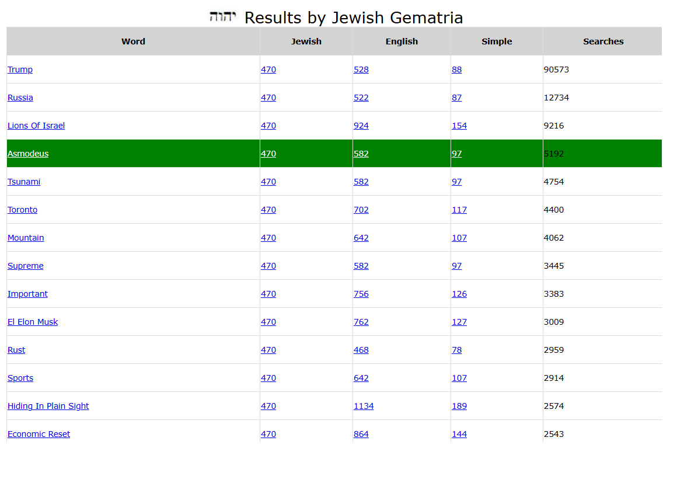
Task: Click Simple value 117 for Toronto
Action: [x=459, y=210]
